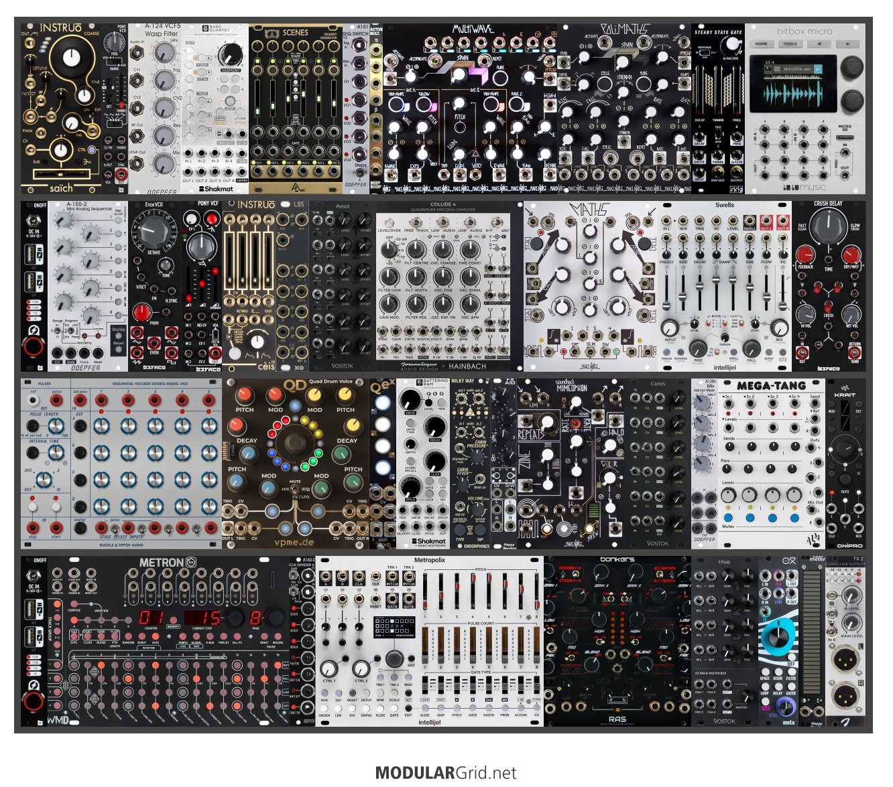Click the large knob on Pony VCF
Image resolution: width=893 pixels, height=787 pixels.
pos(200,248)
